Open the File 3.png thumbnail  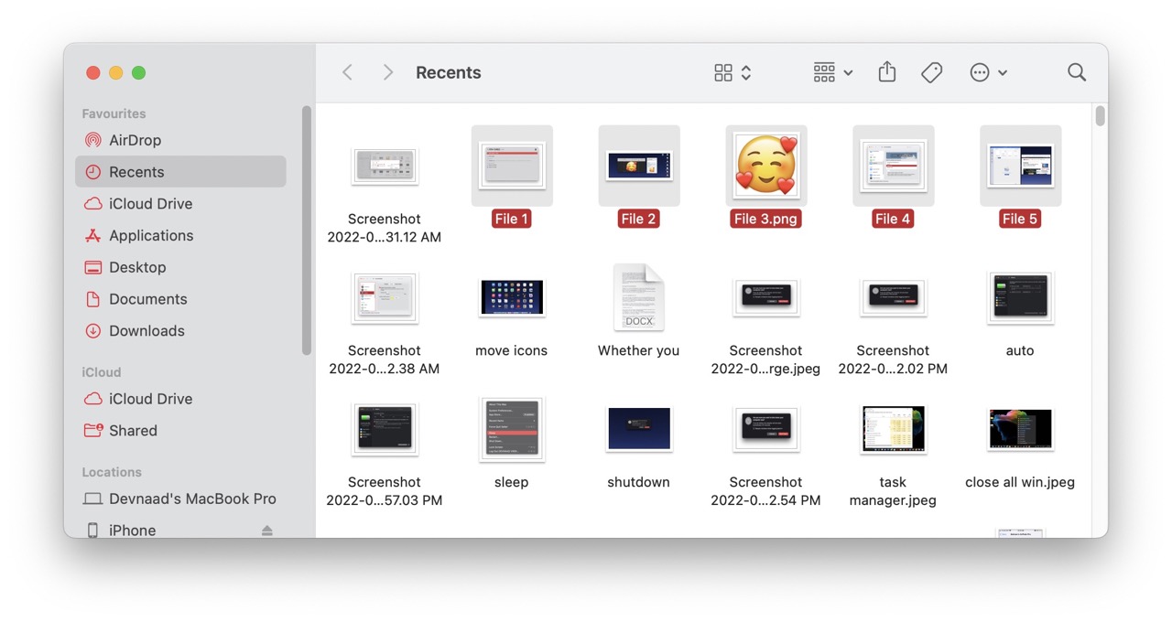(x=765, y=166)
